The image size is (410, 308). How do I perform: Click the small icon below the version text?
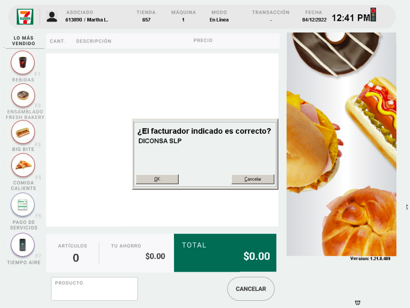pyautogui.click(x=358, y=303)
